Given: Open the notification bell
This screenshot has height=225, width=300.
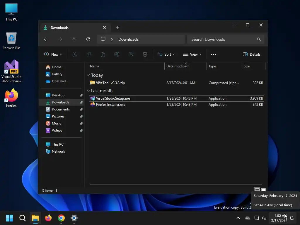Looking at the screenshot, I should 292,218.
